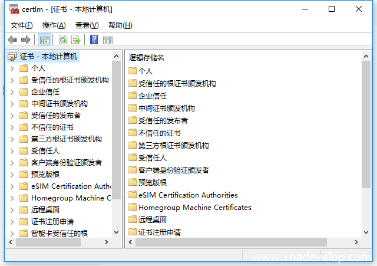This screenshot has height=266, width=377.
Task: Open Help via blue question mark icon
Action: tap(94, 40)
